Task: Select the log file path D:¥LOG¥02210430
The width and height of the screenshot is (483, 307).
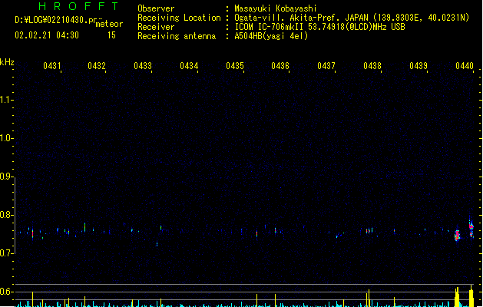Action: tap(56, 20)
